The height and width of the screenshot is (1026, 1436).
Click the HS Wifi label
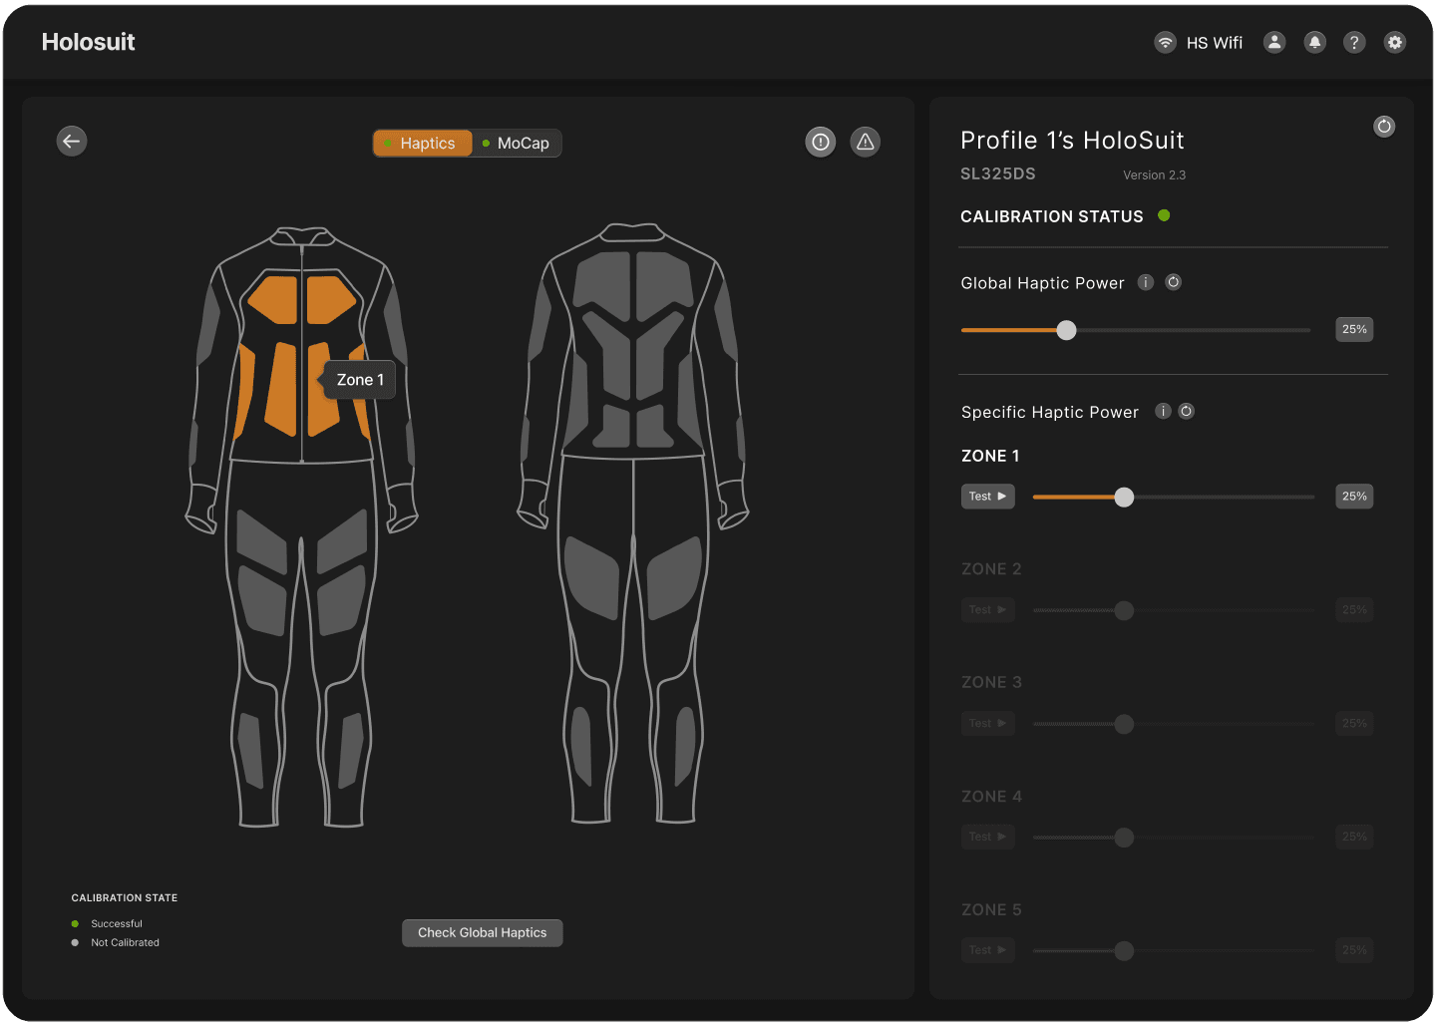pos(1215,43)
